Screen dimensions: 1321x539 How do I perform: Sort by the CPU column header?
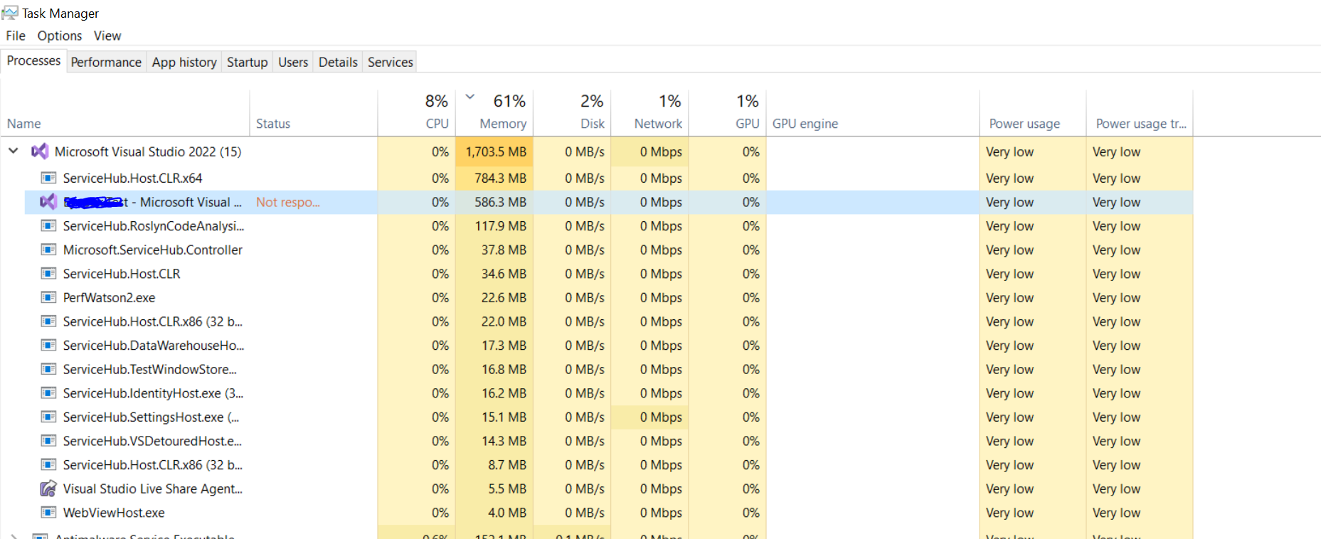(416, 112)
